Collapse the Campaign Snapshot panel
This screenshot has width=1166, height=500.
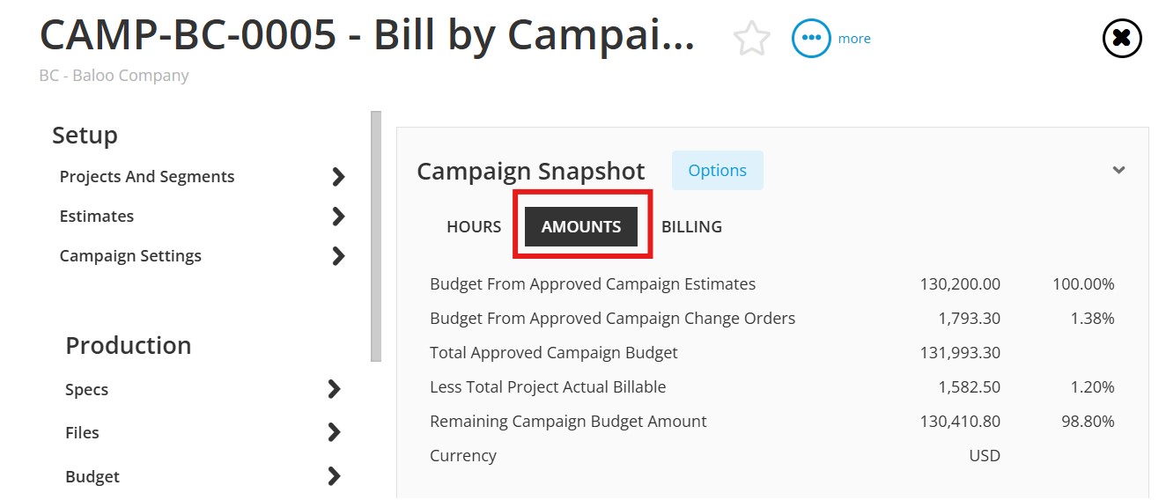click(x=1118, y=170)
